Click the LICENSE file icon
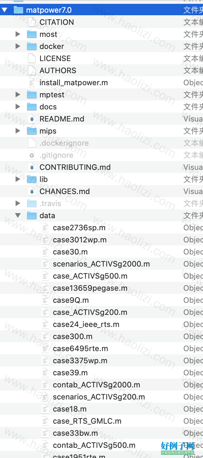Viewport: 203px width, 458px height. 32,59
